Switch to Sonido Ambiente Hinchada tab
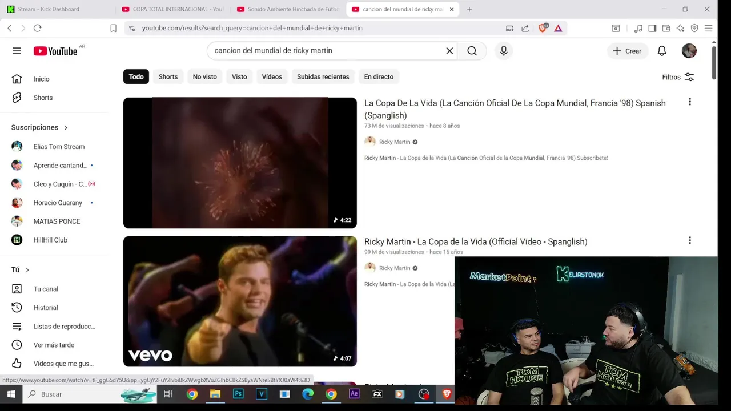 click(x=288, y=9)
